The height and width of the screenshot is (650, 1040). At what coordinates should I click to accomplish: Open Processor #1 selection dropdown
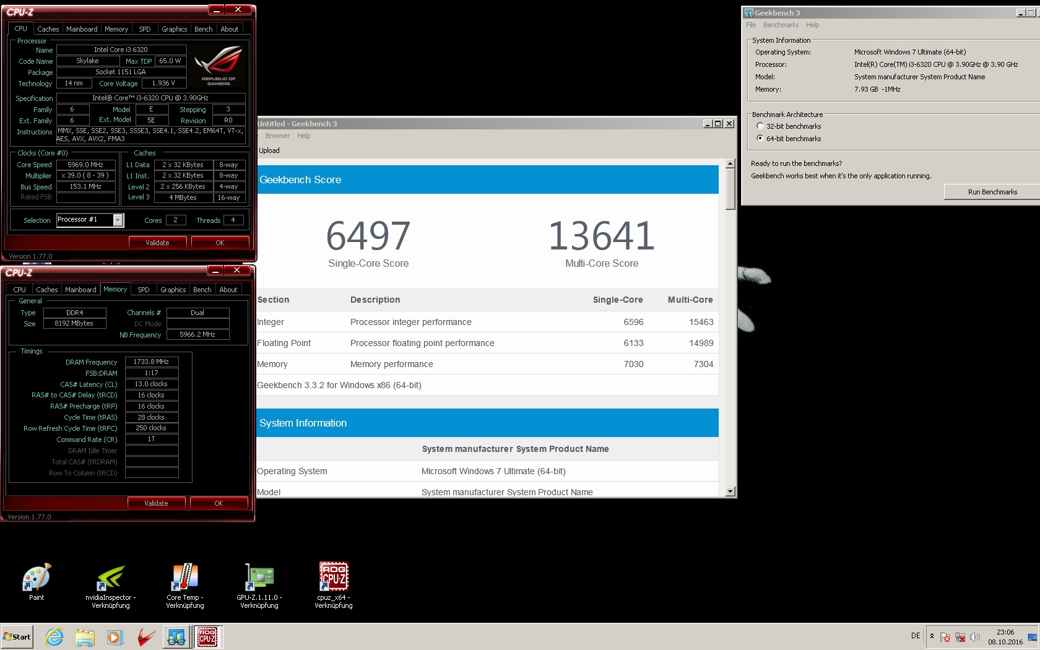(x=118, y=220)
